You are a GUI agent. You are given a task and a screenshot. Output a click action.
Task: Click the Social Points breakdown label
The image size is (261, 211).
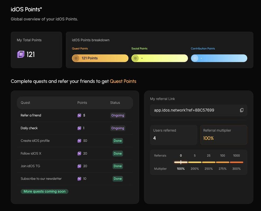click(x=139, y=49)
